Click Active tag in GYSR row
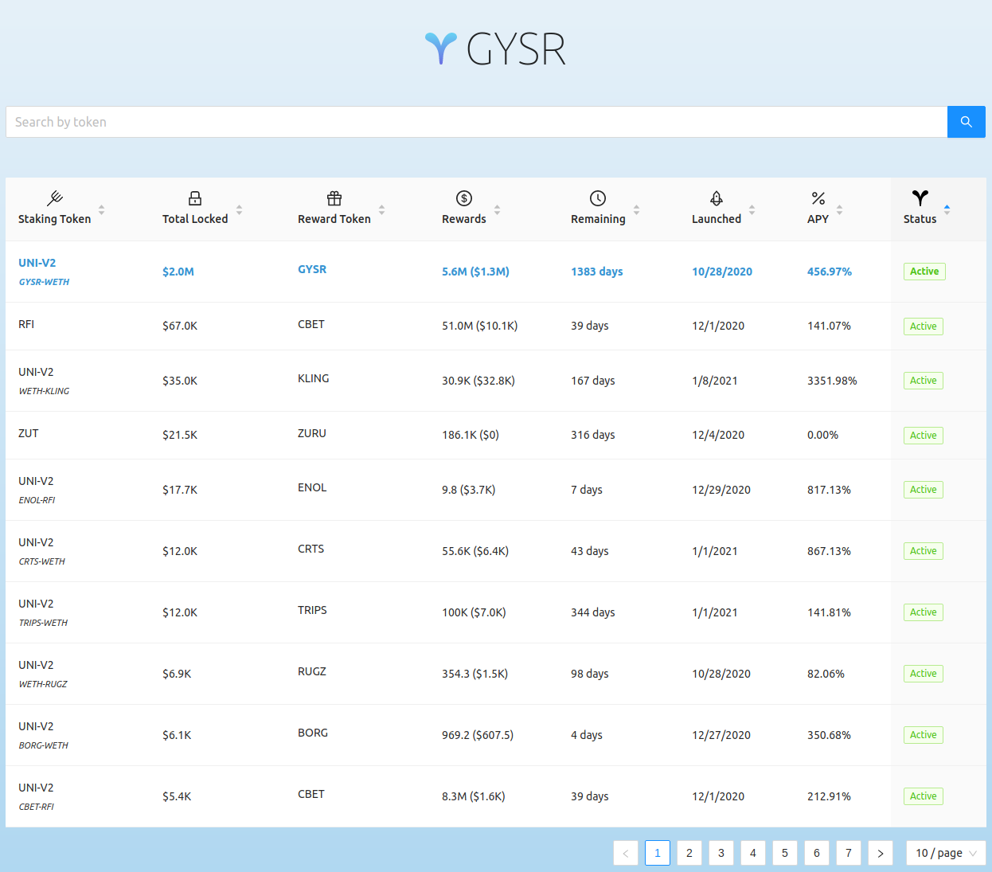This screenshot has width=992, height=872. pyautogui.click(x=924, y=272)
